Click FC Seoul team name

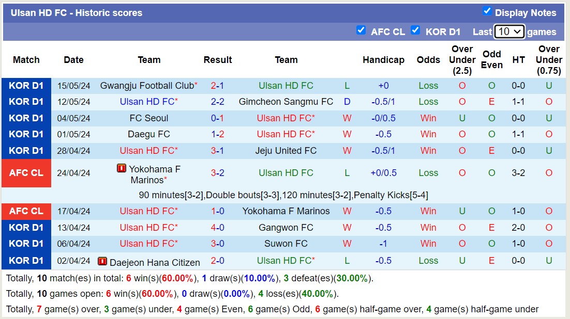149,118
